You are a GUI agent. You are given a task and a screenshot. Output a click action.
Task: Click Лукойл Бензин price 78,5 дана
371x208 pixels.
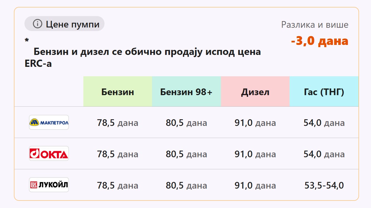pyautogui.click(x=118, y=185)
